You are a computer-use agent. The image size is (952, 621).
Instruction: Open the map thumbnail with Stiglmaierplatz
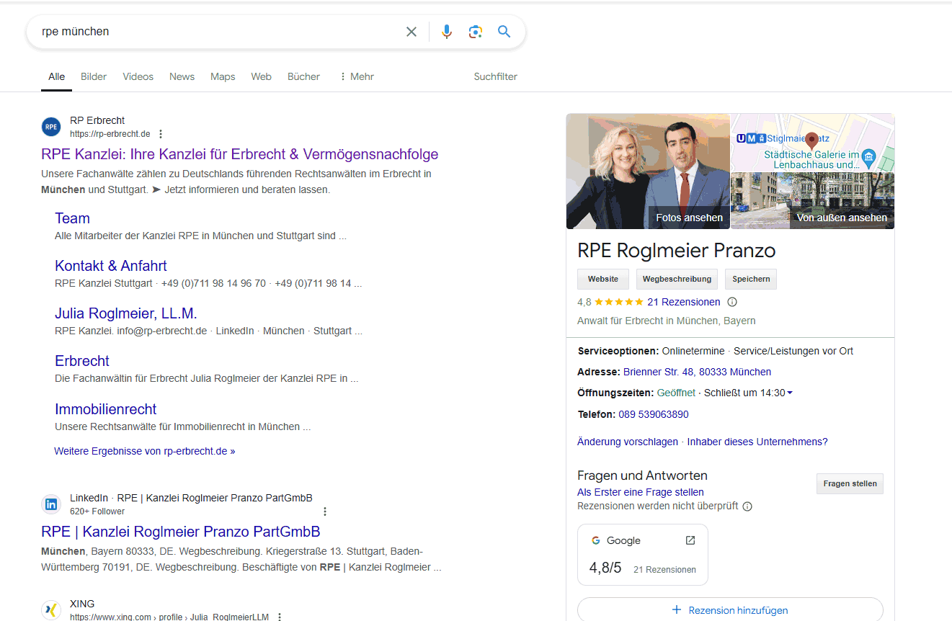point(813,143)
